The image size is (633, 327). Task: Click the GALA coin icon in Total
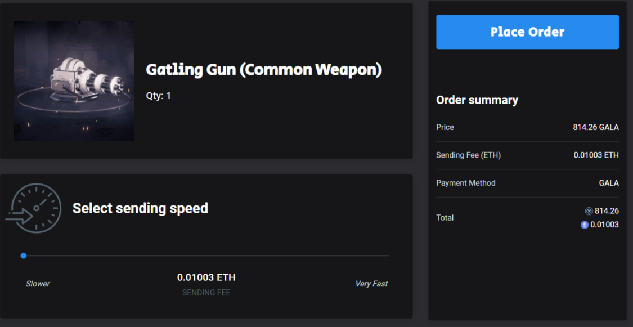click(x=589, y=210)
